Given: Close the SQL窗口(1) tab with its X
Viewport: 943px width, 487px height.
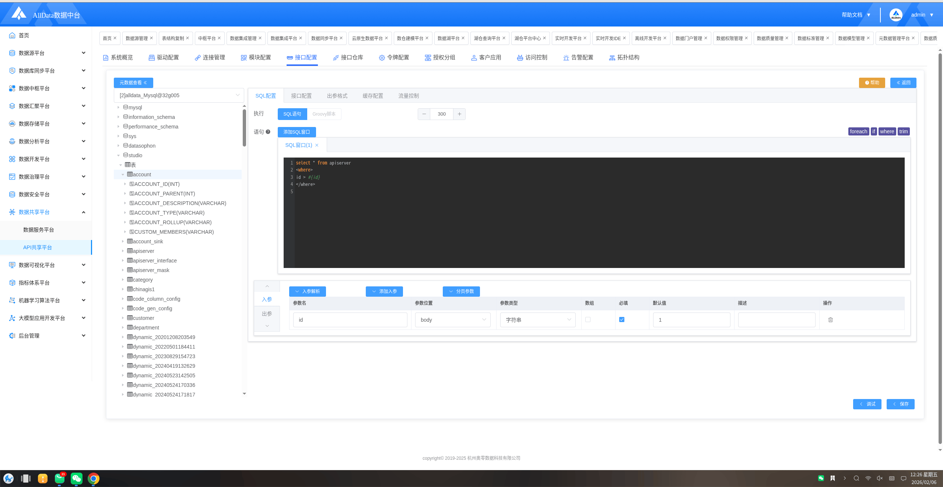Looking at the screenshot, I should [317, 145].
